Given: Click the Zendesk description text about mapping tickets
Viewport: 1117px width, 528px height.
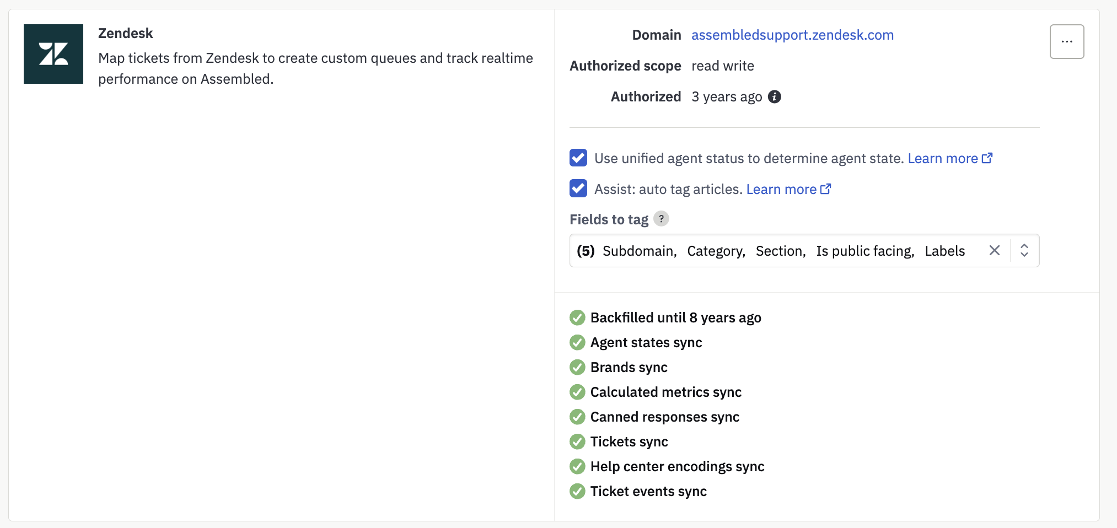Looking at the screenshot, I should click(x=315, y=68).
